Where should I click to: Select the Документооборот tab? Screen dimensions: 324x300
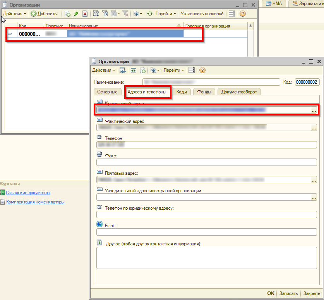pos(239,92)
